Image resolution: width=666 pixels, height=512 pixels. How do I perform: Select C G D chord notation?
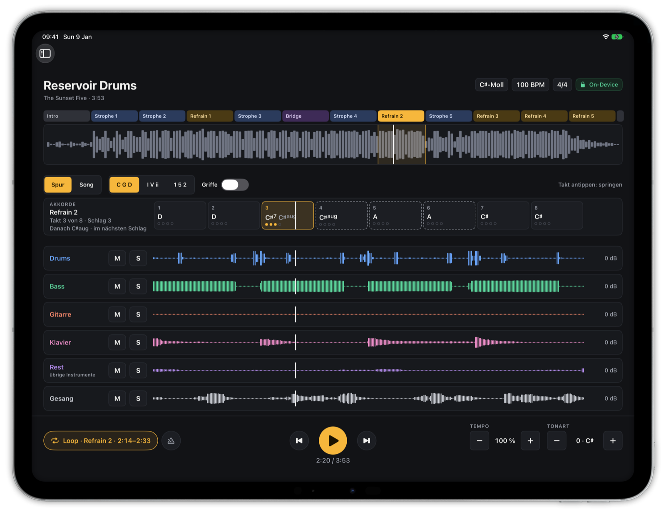pyautogui.click(x=124, y=185)
